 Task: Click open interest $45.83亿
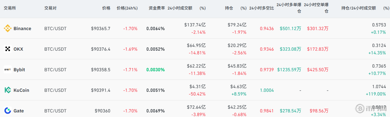[237, 66]
